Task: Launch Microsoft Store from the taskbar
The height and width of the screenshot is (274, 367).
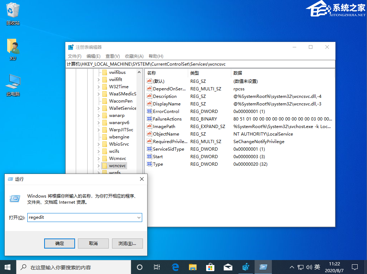Action: (x=210, y=267)
